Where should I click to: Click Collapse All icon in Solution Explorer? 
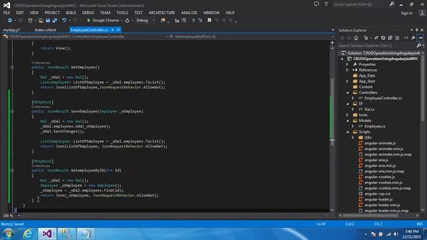[x=390, y=38]
